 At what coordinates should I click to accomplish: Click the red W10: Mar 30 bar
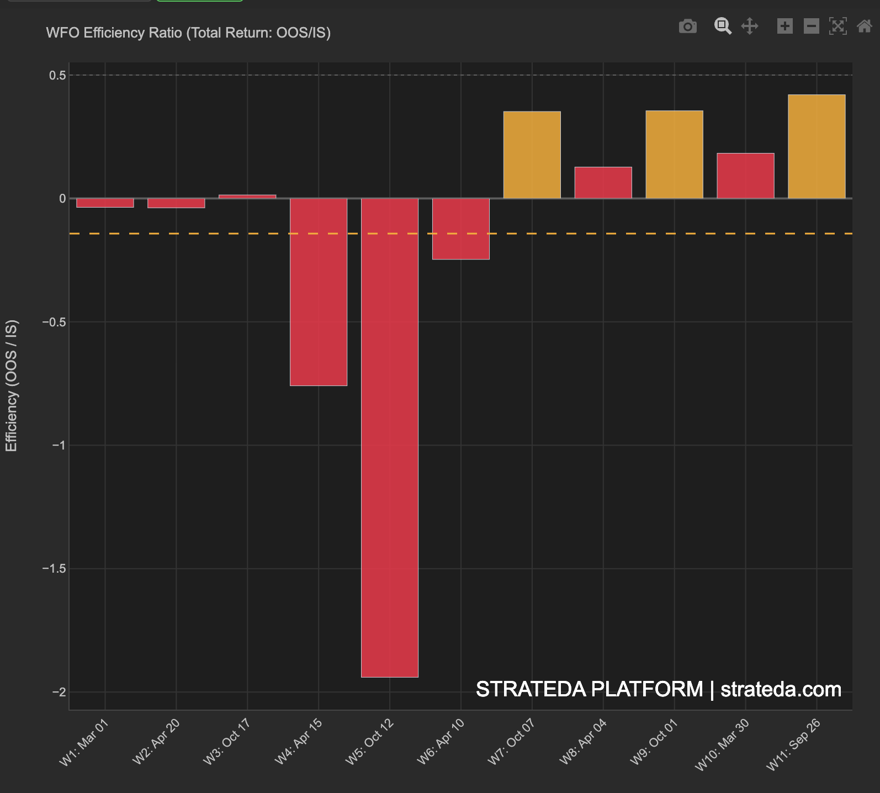745,176
